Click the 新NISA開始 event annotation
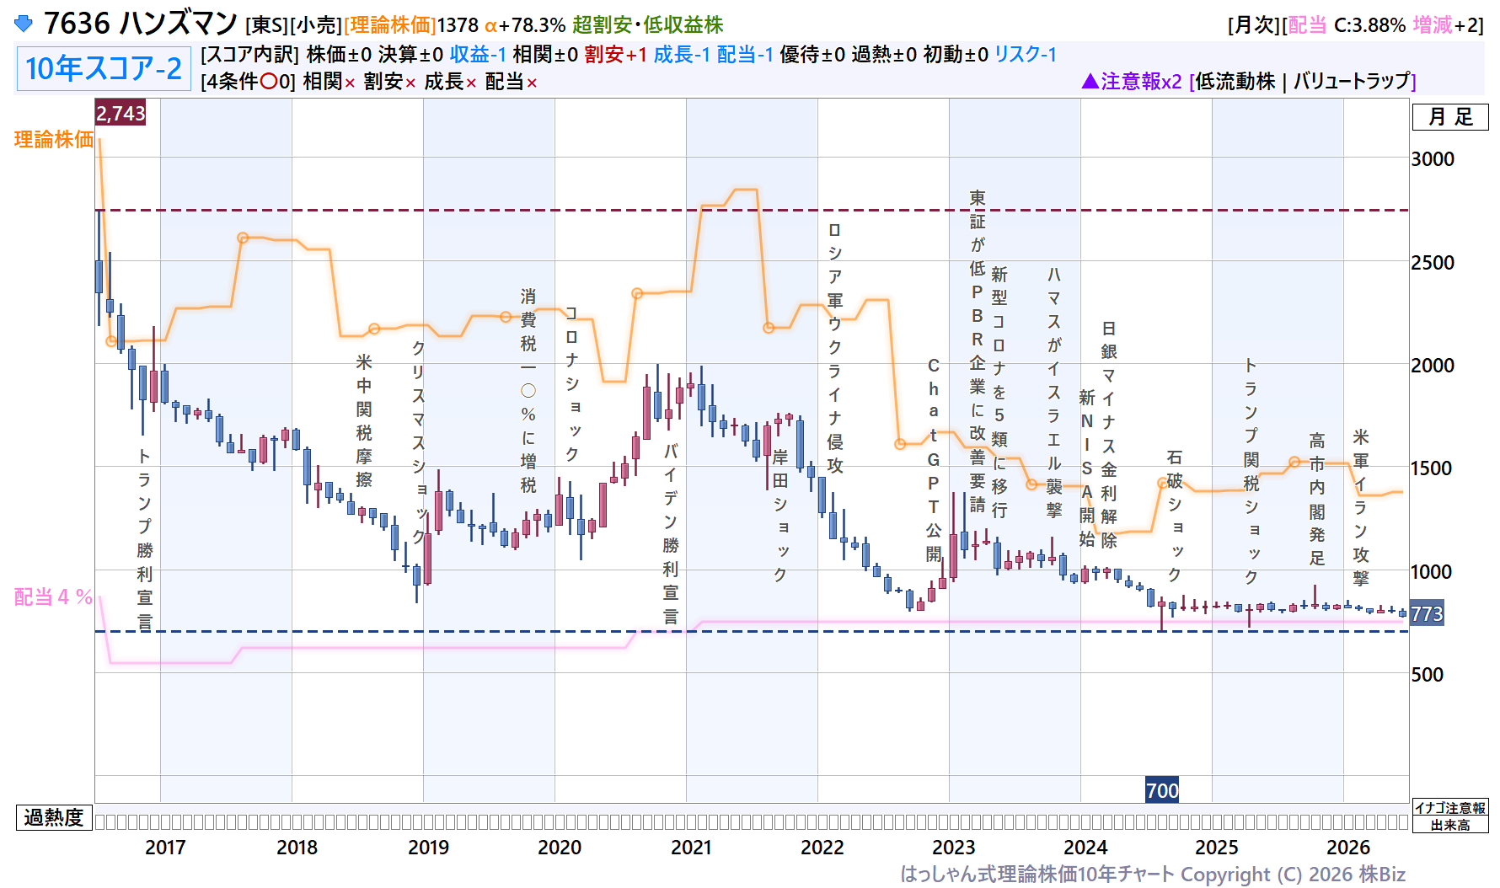 (1087, 468)
